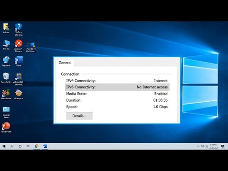Viewport: 228px width, 171px height.
Task: Switch to Word on the taskbar
Action: [x=45, y=146]
